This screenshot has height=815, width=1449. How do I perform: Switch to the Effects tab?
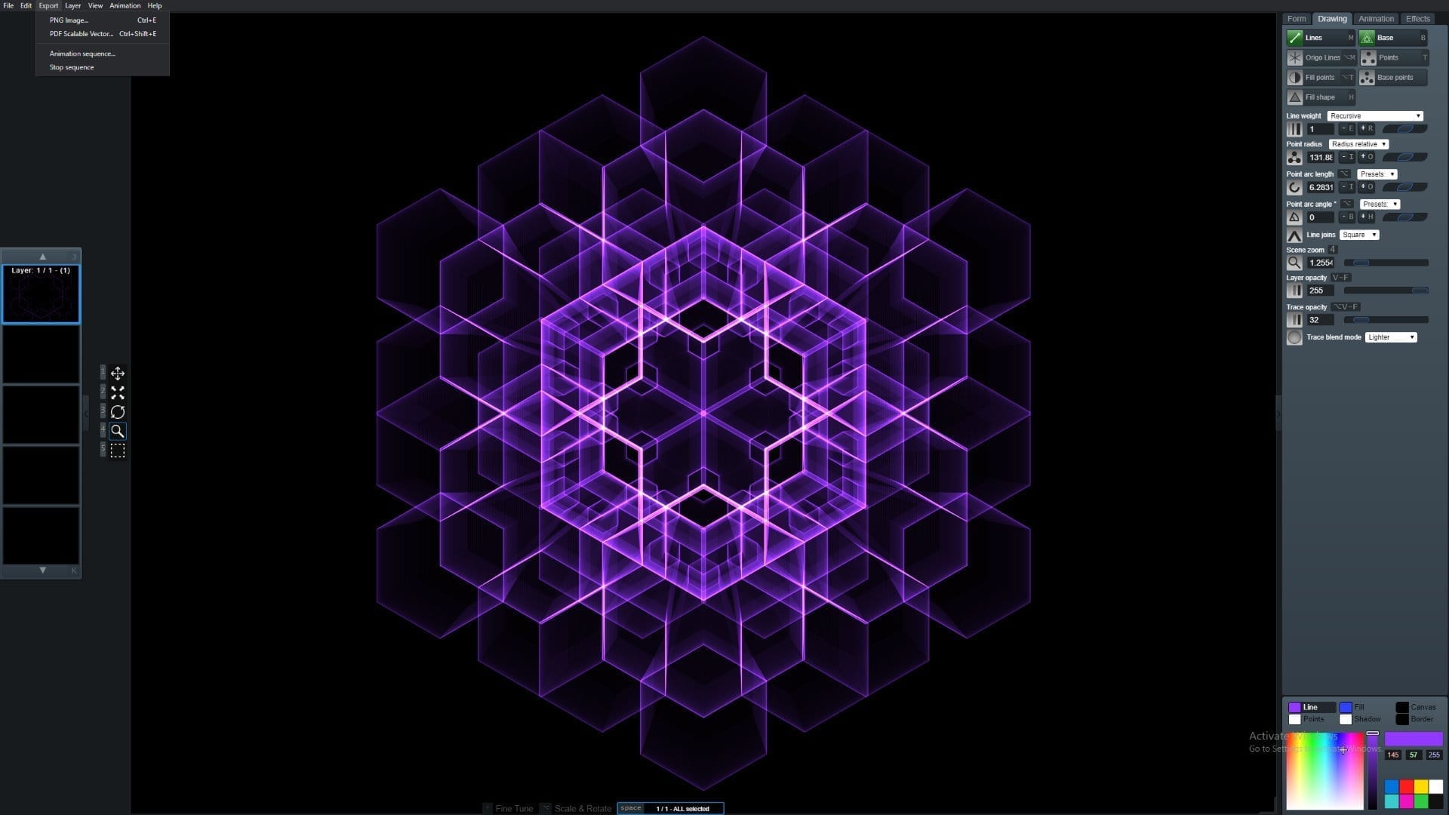[1417, 19]
